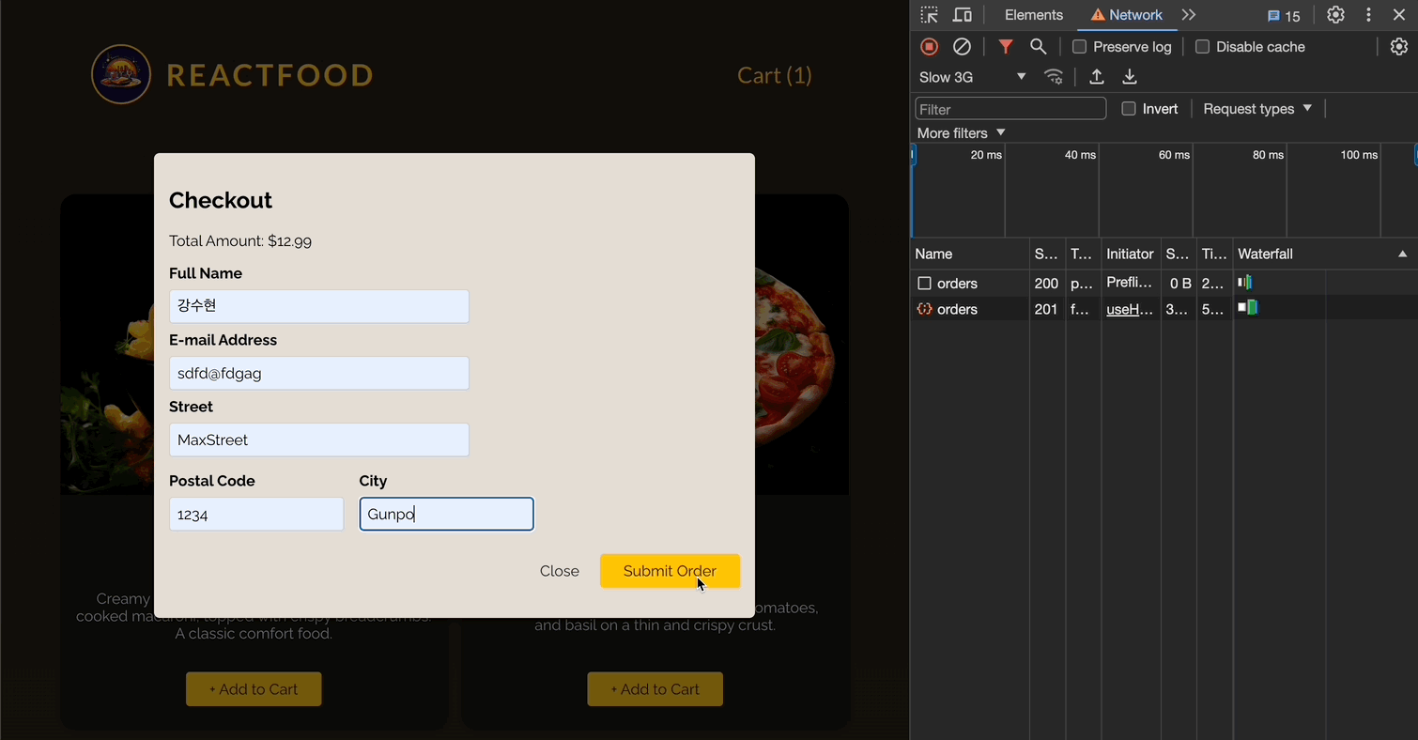The image size is (1418, 740).
Task: Submit the order in Checkout
Action: [x=670, y=571]
